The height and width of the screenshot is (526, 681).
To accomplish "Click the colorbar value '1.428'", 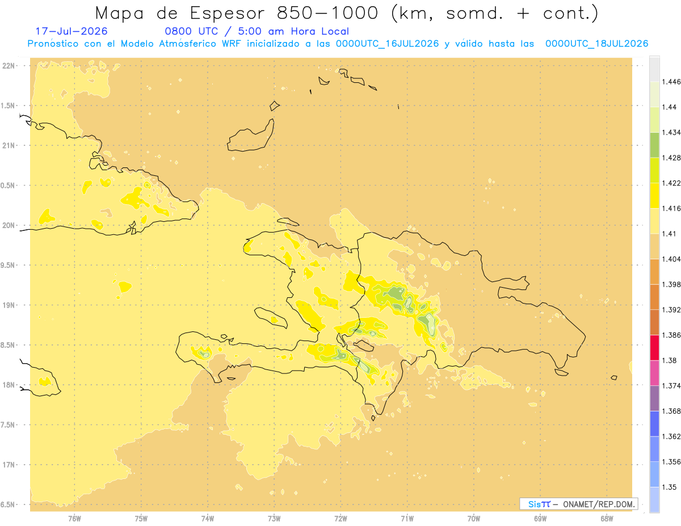I will point(672,158).
